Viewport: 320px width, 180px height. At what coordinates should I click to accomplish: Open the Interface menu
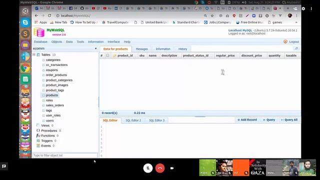pyautogui.click(x=113, y=41)
